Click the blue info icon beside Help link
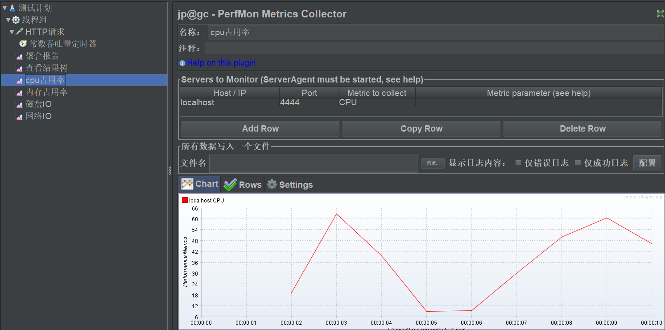Screen dimensions: 665x330 click(182, 63)
